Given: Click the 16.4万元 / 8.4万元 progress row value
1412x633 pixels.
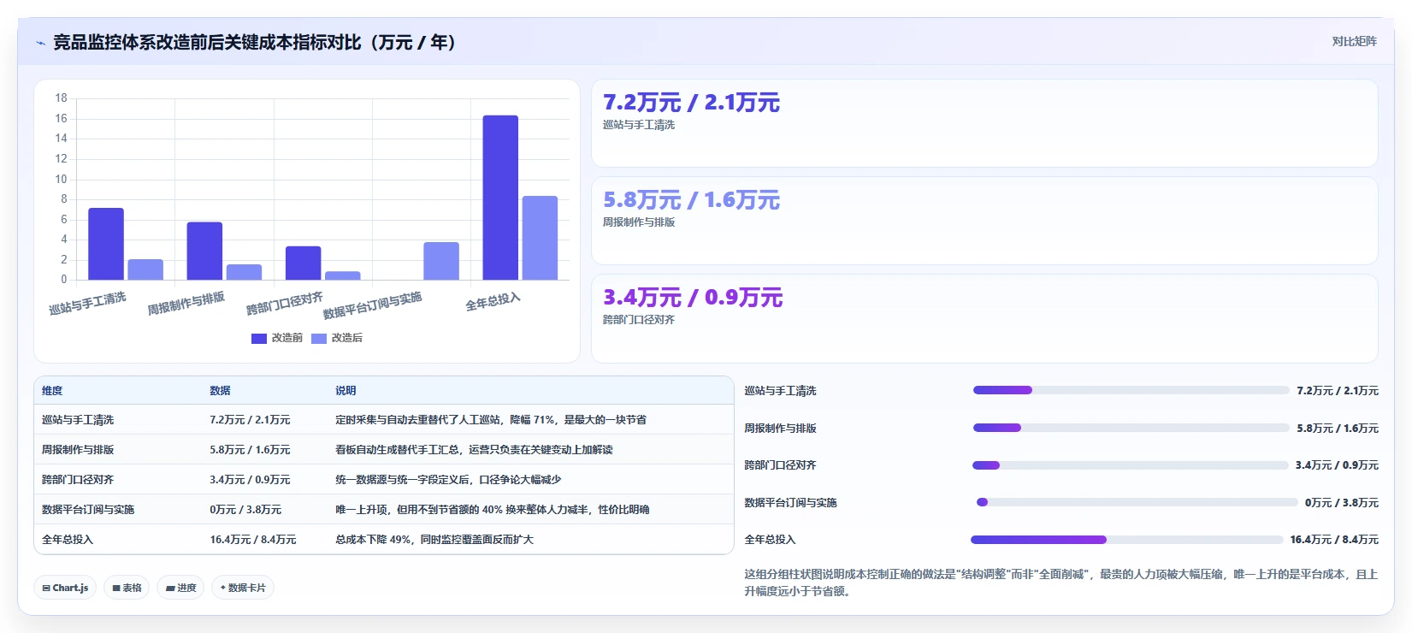Looking at the screenshot, I should (1334, 540).
